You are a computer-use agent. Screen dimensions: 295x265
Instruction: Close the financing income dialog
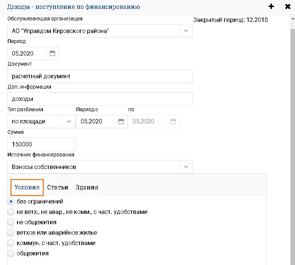pyautogui.click(x=287, y=7)
